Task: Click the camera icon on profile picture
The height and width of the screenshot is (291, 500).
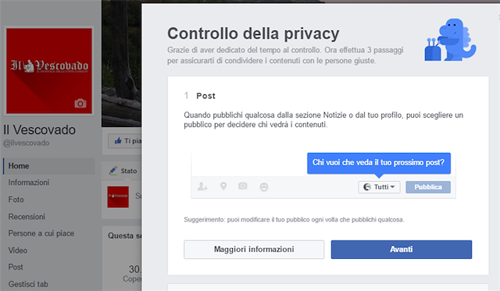Action: 80,104
